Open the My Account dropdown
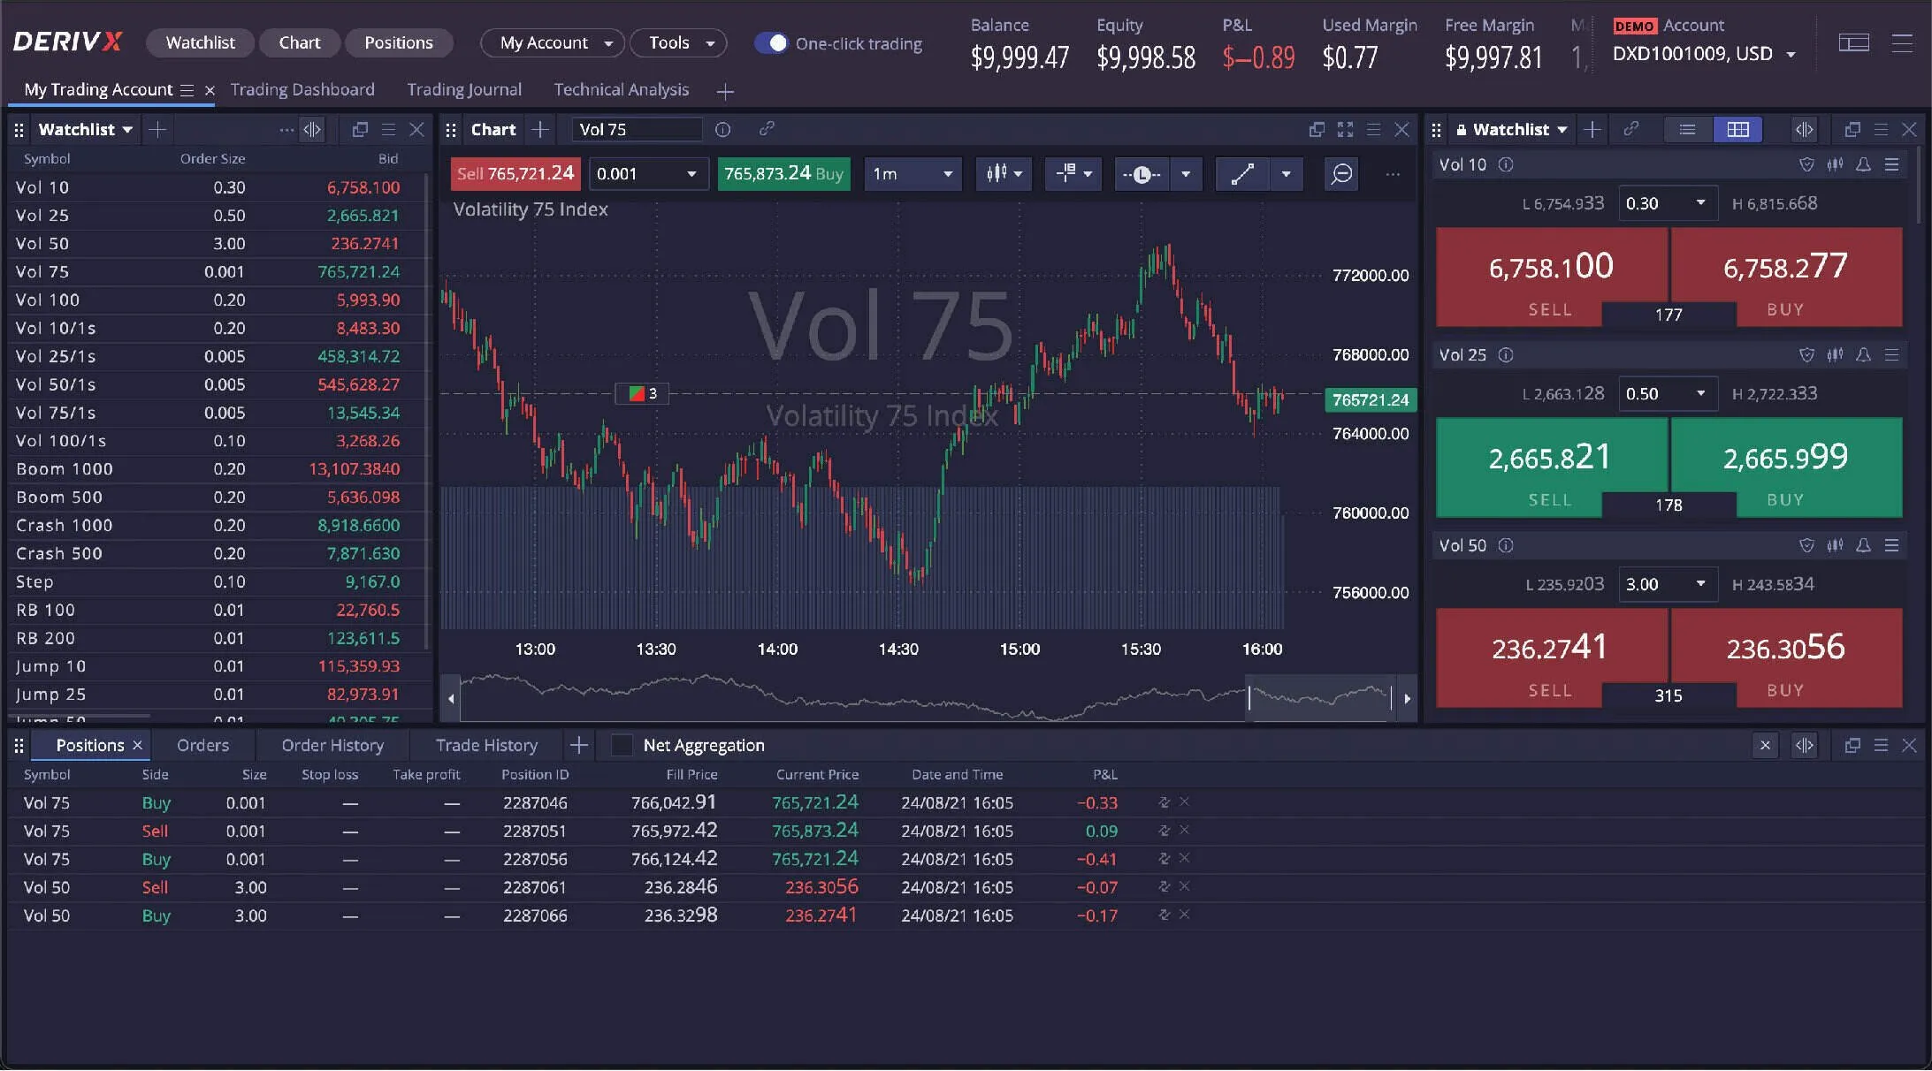This screenshot has width=1932, height=1071. click(552, 42)
